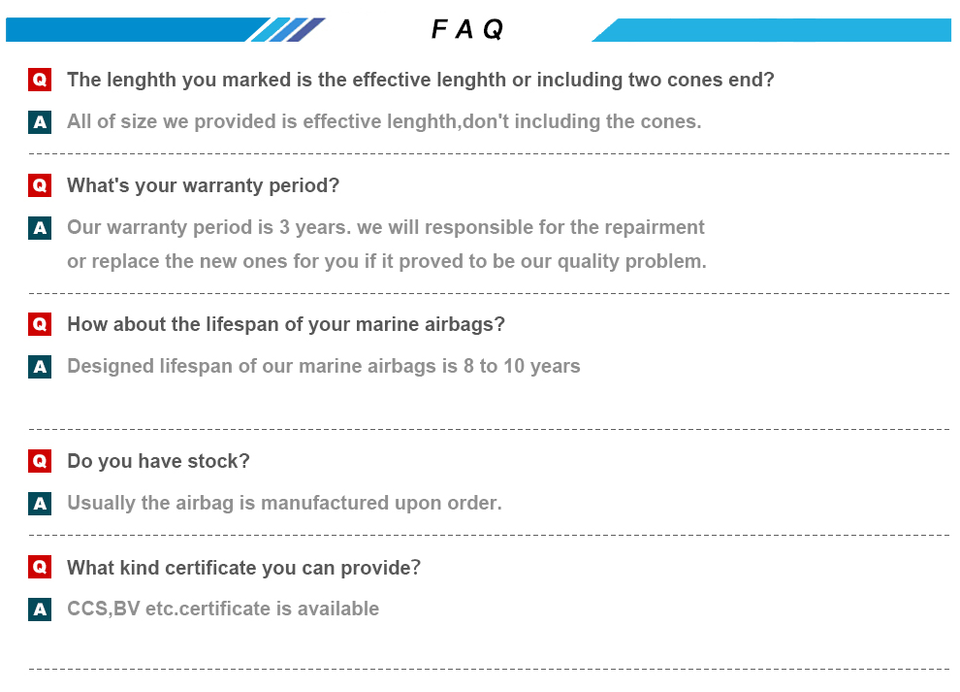Select the question about certificates you can provide

pos(243,568)
